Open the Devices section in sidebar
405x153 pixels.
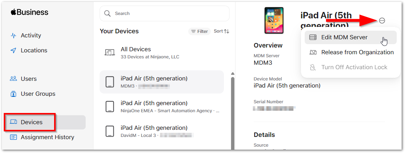tap(32, 122)
